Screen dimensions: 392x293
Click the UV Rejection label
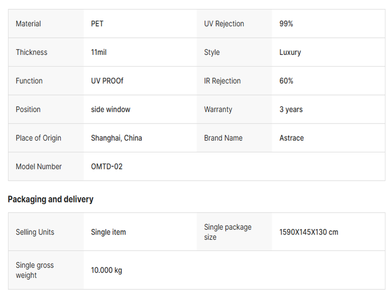click(x=224, y=24)
